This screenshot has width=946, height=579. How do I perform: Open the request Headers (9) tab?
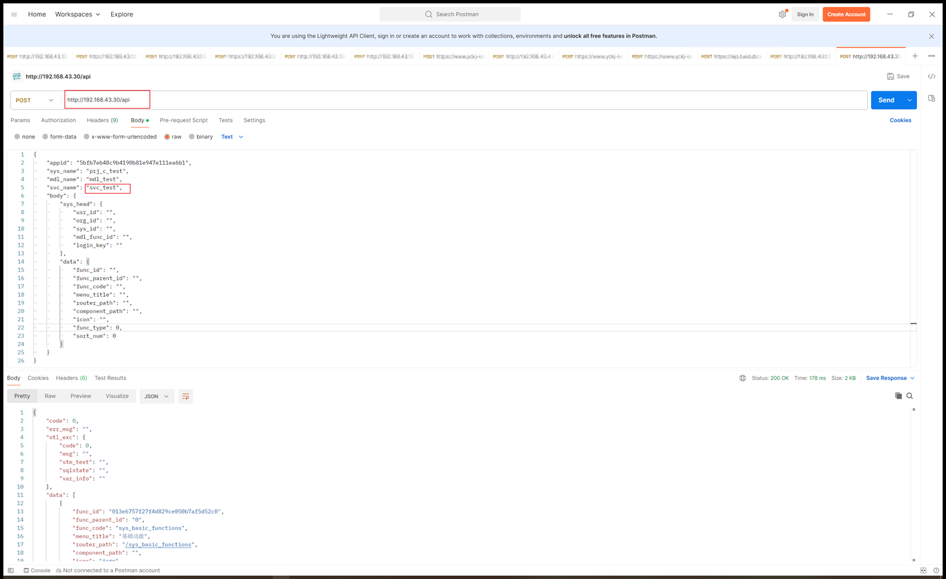102,121
